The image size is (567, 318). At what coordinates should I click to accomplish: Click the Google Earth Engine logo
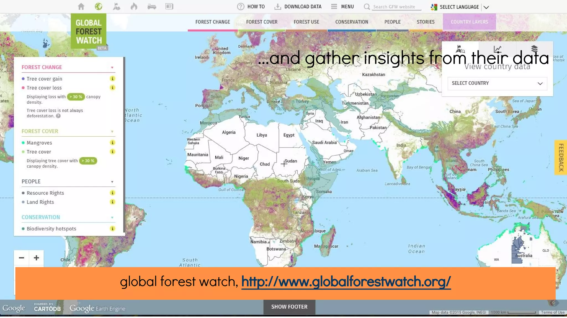tap(97, 308)
